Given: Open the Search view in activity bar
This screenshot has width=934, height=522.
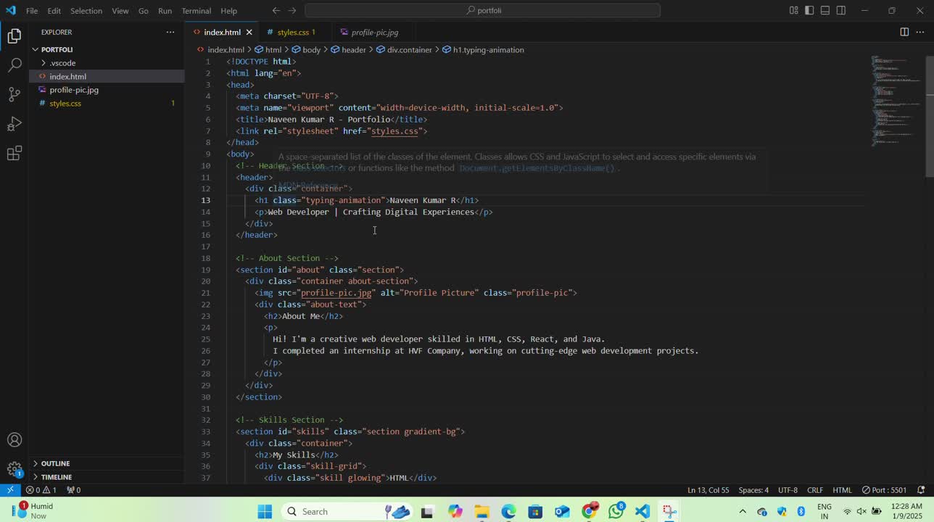Looking at the screenshot, I should (x=15, y=65).
